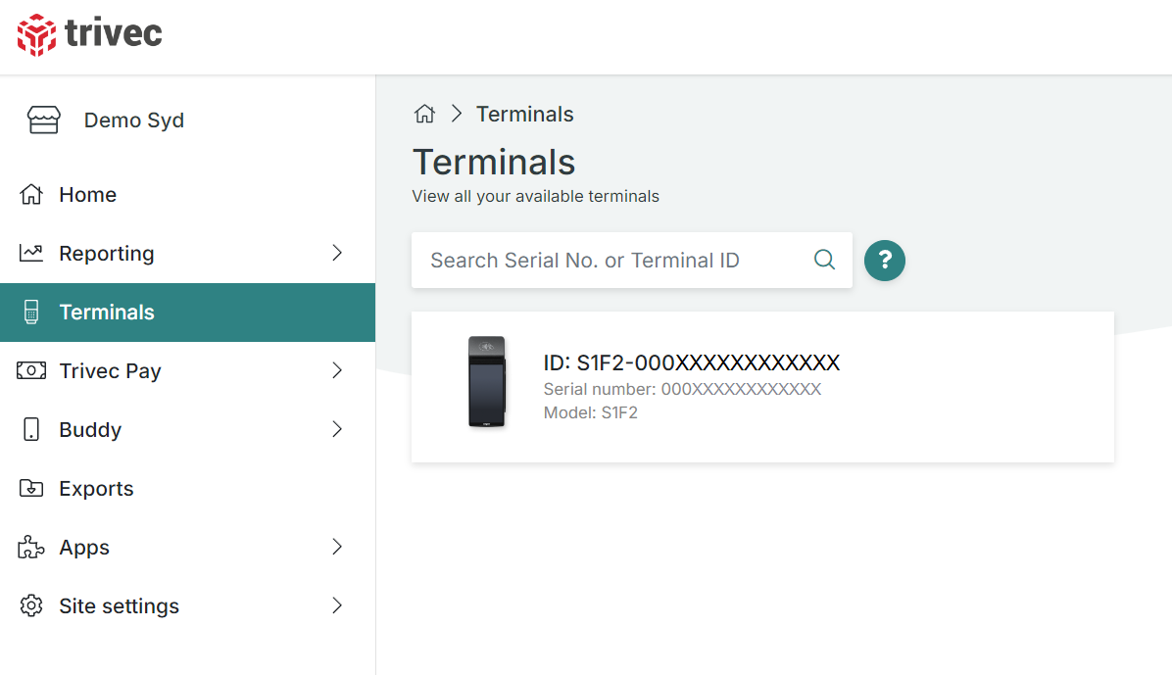
Task: Click the Buddy phone icon
Action: [32, 429]
